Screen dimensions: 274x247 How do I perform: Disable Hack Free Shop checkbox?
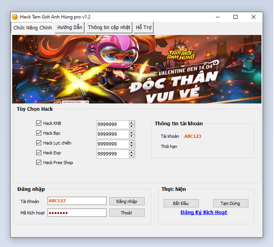coord(39,163)
